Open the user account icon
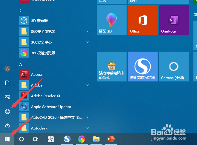 coord(7,69)
